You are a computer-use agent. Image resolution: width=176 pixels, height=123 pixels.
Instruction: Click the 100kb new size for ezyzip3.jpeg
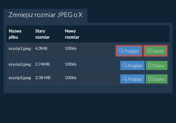pyautogui.click(x=70, y=78)
